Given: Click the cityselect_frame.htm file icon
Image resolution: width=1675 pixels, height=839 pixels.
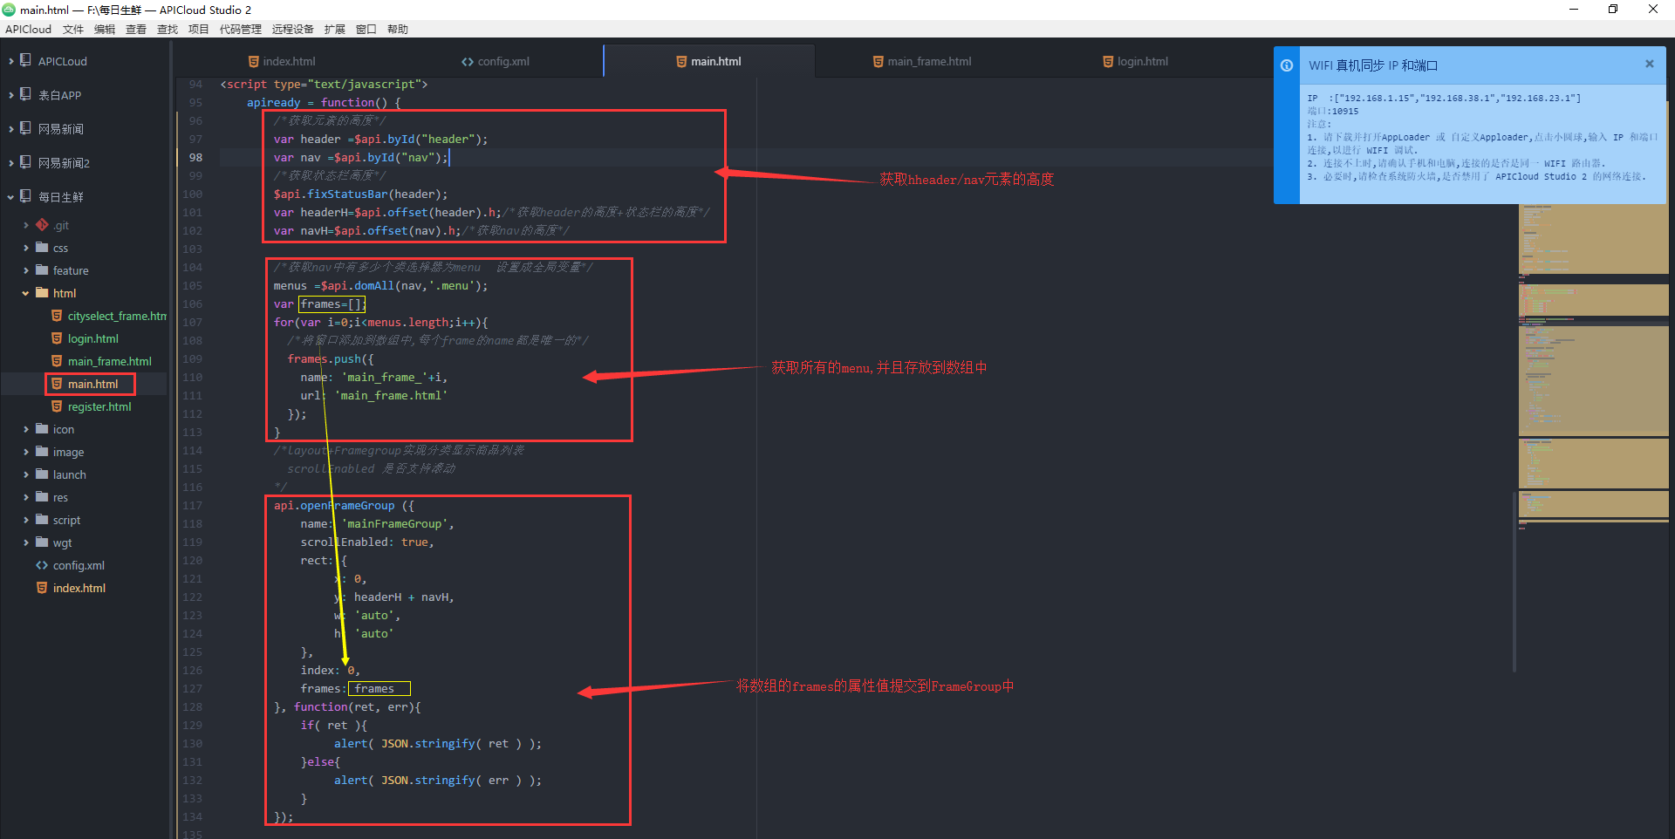Looking at the screenshot, I should pos(58,316).
